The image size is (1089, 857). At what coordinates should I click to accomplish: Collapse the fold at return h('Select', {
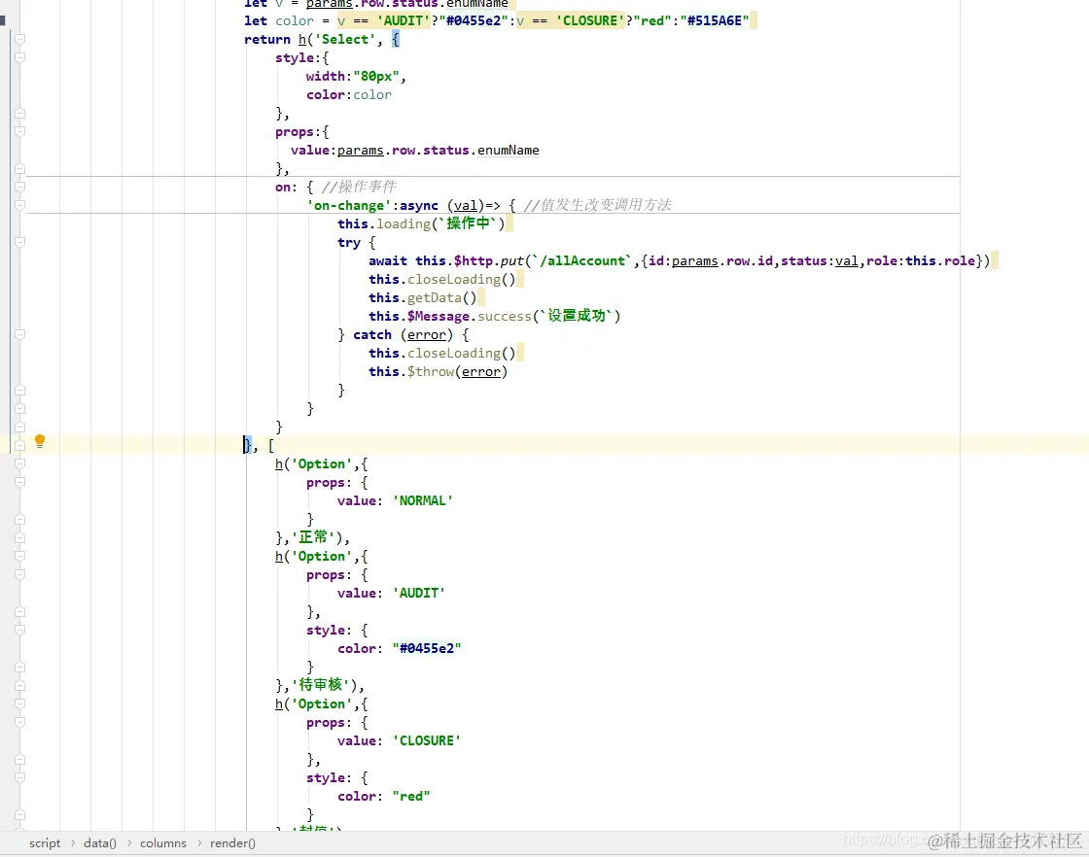click(20, 39)
